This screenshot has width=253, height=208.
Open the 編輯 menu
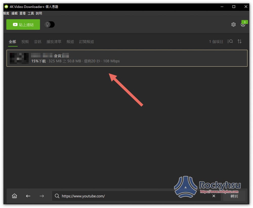click(x=14, y=13)
